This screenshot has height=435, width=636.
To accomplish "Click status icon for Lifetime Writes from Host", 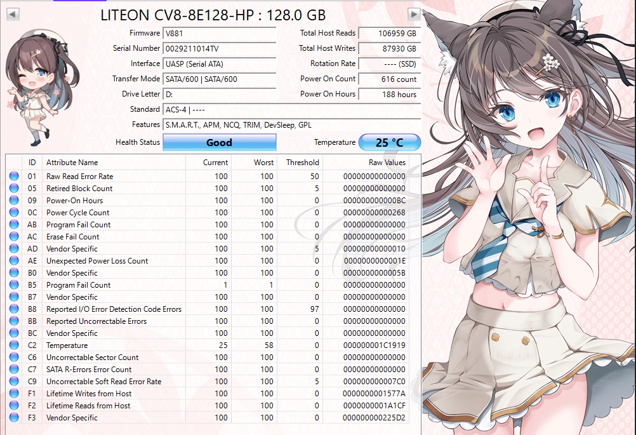I will 14,394.
